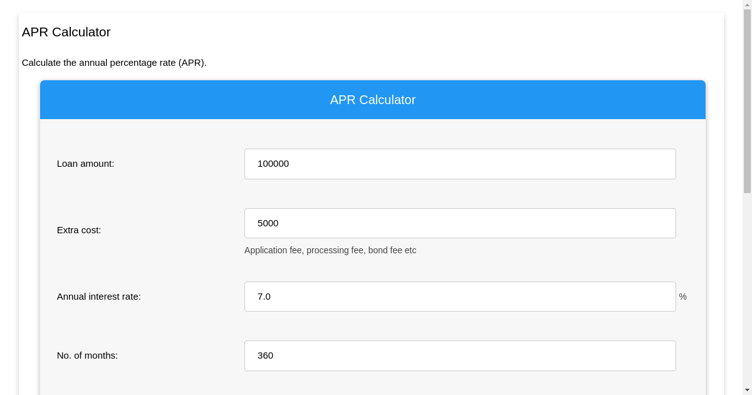Click the No. of months input field
The width and height of the screenshot is (752, 395).
coord(460,355)
